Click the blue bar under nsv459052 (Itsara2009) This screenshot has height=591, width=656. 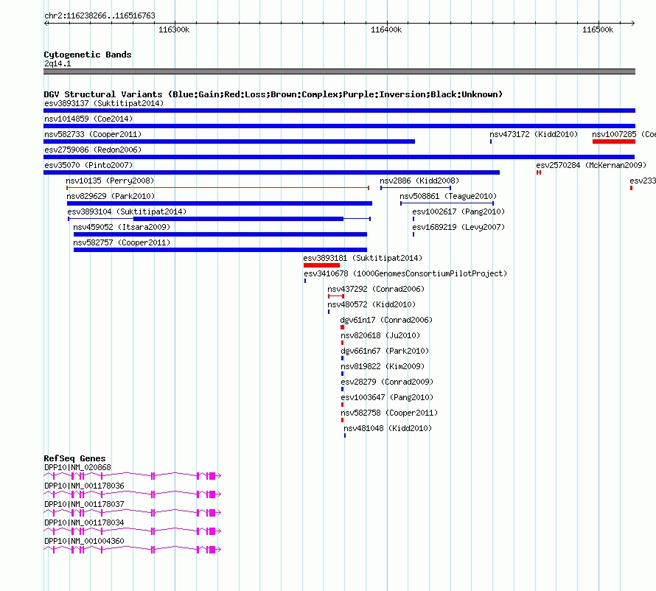[x=220, y=234]
